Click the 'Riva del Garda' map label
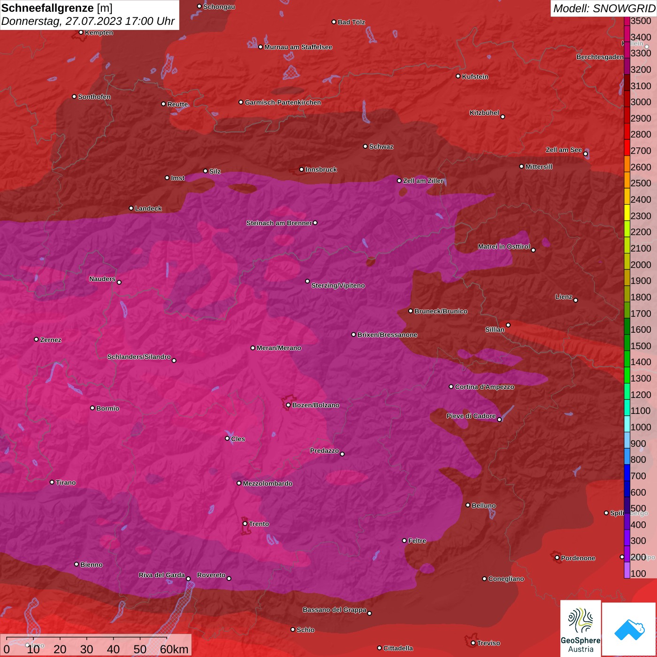The image size is (657, 657). pos(162,575)
